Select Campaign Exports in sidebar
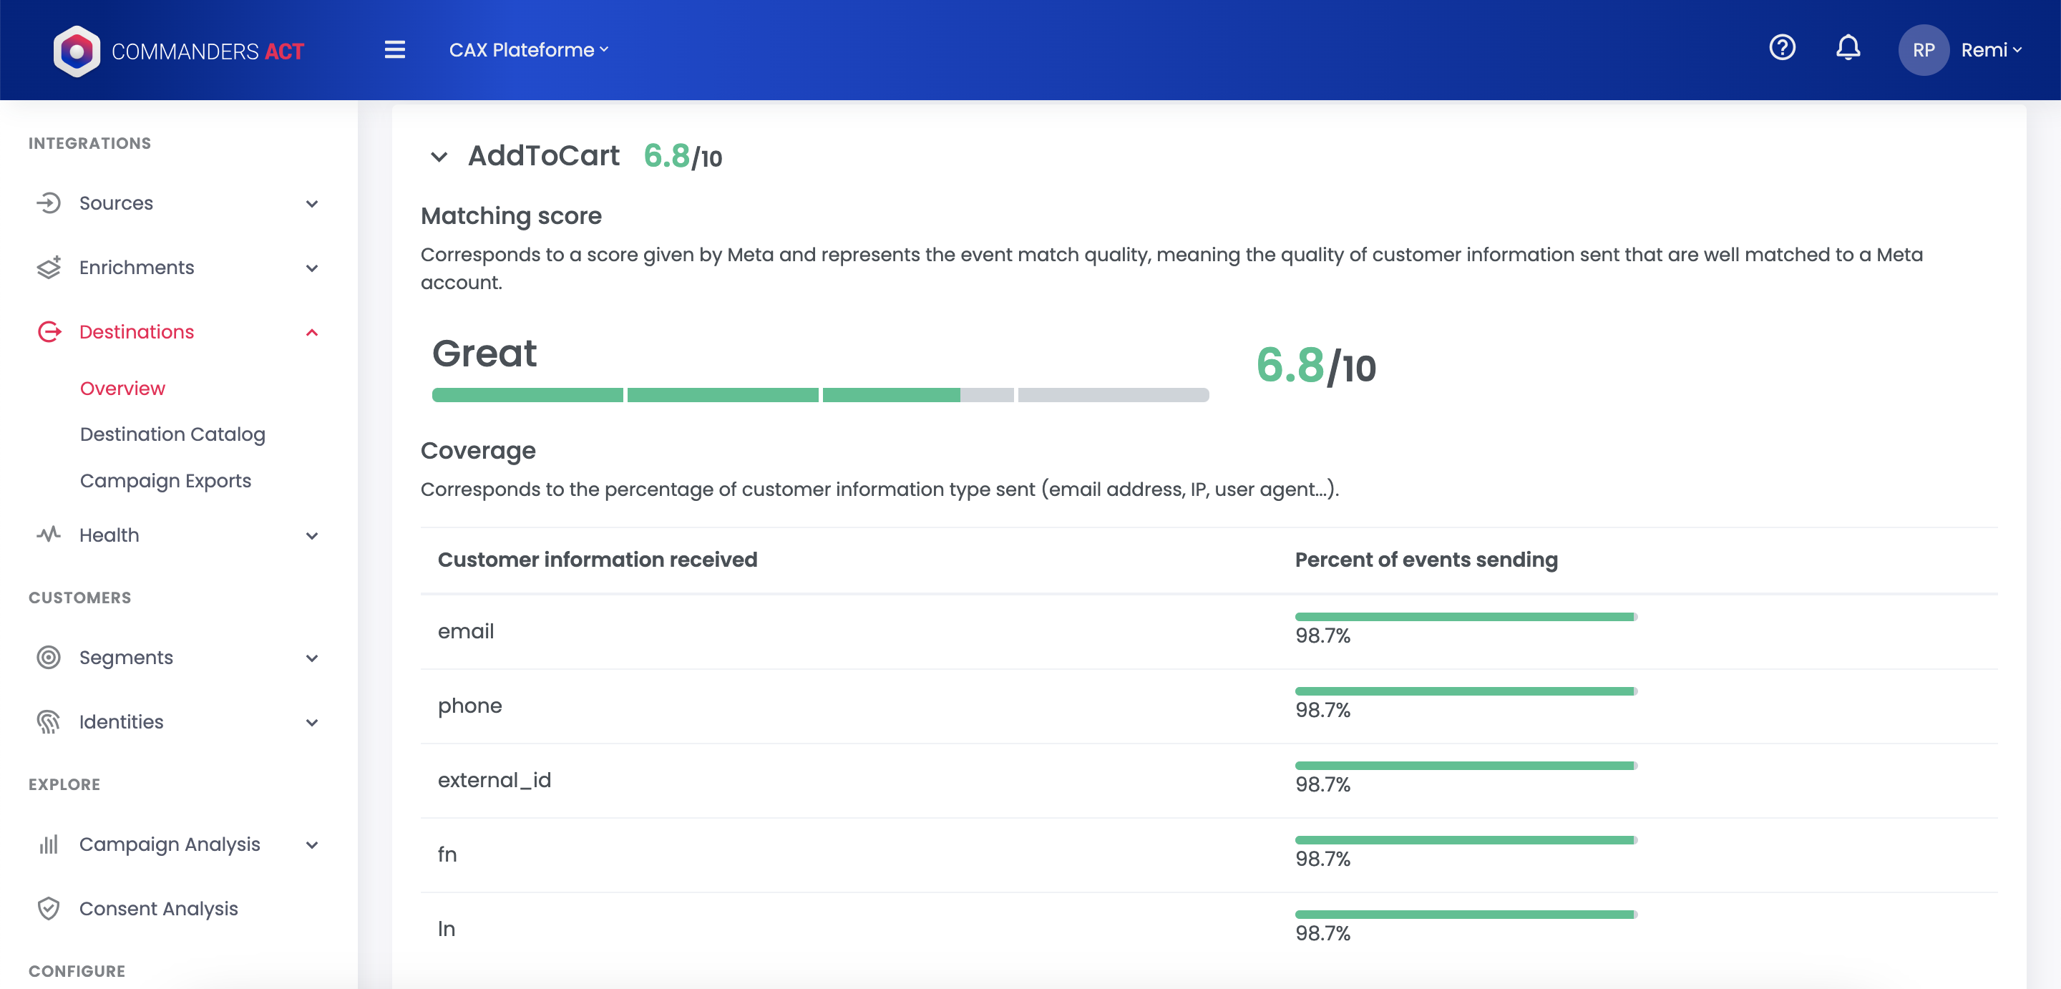2061x989 pixels. (165, 481)
